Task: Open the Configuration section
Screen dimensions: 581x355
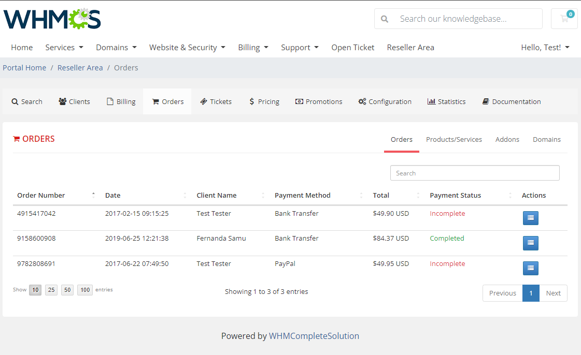Action: pos(385,102)
